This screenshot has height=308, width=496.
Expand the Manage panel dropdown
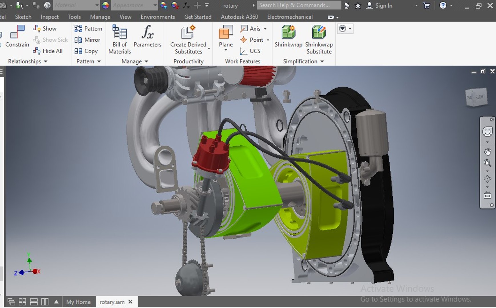[x=146, y=61]
